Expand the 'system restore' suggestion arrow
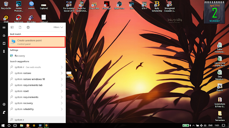The height and width of the screenshot is (128, 229). pos(62,73)
